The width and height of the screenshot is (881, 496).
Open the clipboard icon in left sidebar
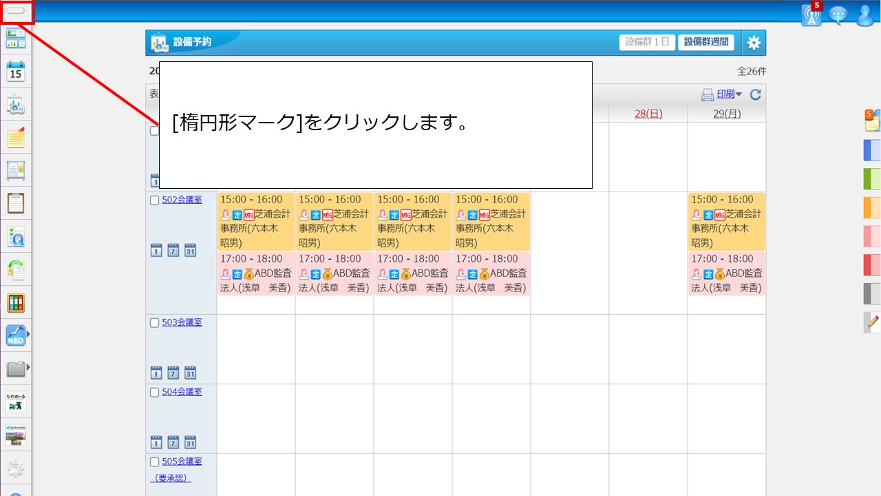pyautogui.click(x=15, y=203)
